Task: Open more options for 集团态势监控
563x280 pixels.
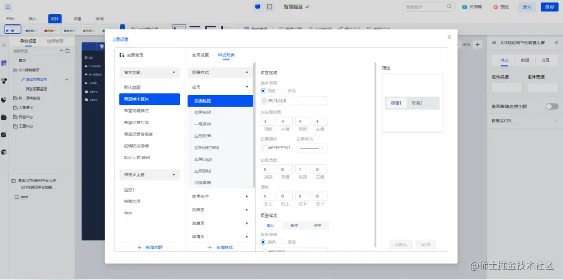Action: pyautogui.click(x=66, y=79)
